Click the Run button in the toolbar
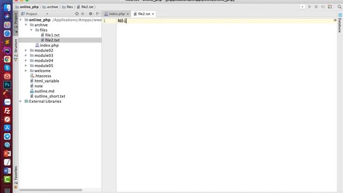 (x=310, y=7)
